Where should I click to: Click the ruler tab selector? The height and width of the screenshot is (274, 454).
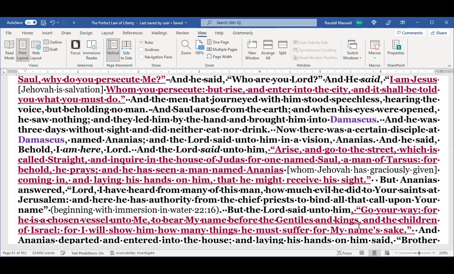pyautogui.click(x=4, y=72)
